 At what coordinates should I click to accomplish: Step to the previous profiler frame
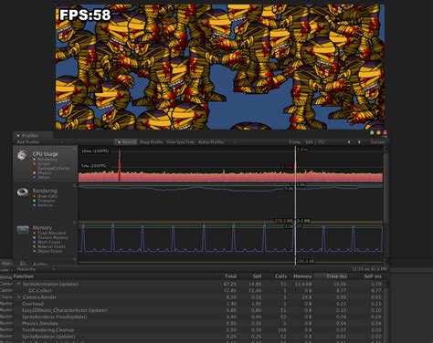349,142
